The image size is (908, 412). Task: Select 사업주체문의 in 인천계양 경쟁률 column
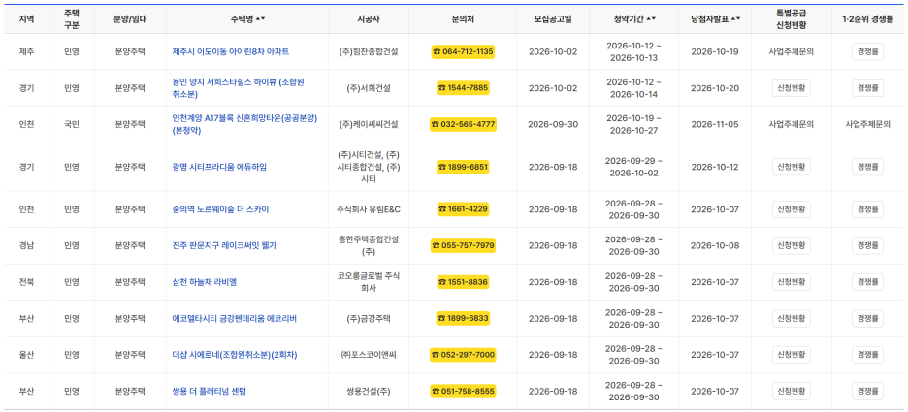pyautogui.click(x=867, y=124)
